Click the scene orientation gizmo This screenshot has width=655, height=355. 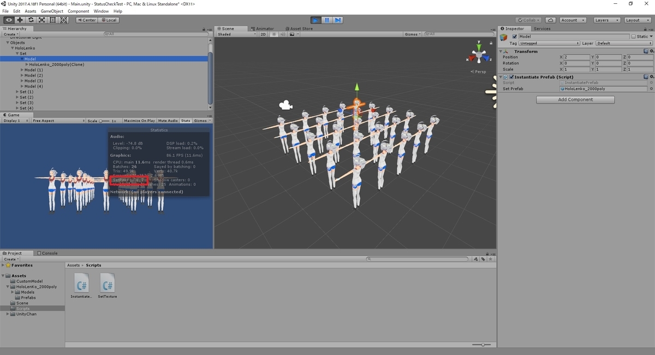point(479,55)
